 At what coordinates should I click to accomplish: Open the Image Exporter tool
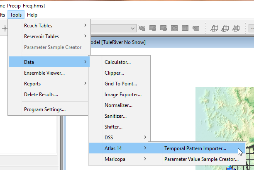120,95
